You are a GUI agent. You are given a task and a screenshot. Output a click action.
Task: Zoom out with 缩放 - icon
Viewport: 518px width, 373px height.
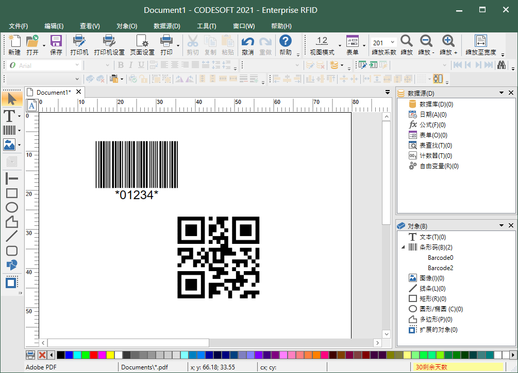click(426, 45)
